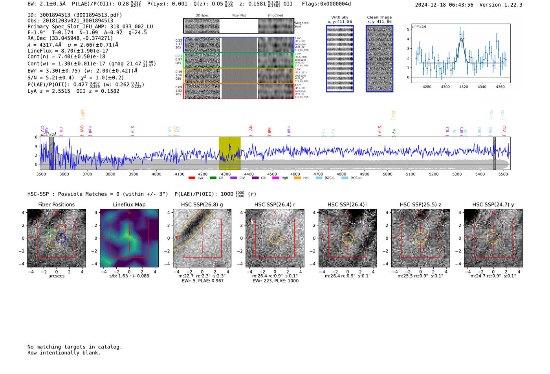The width and height of the screenshot is (550, 374).
Task: Select the HSC SSP(25.5) z band cutout
Action: click(x=420, y=238)
